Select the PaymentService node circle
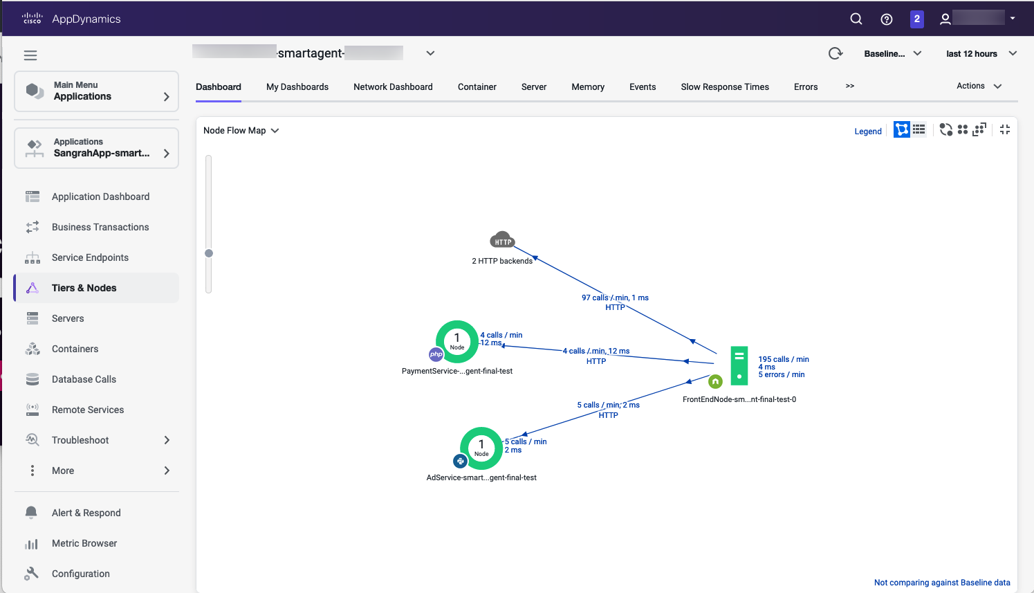Screen dimensions: 1034x593 point(457,341)
